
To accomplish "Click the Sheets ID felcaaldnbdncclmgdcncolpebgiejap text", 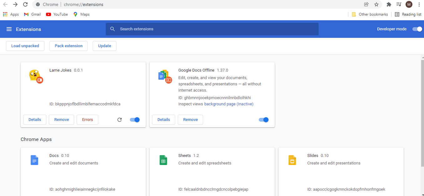I will coord(213,189).
